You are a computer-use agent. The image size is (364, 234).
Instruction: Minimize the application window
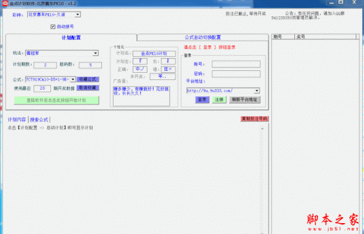coord(331,3)
